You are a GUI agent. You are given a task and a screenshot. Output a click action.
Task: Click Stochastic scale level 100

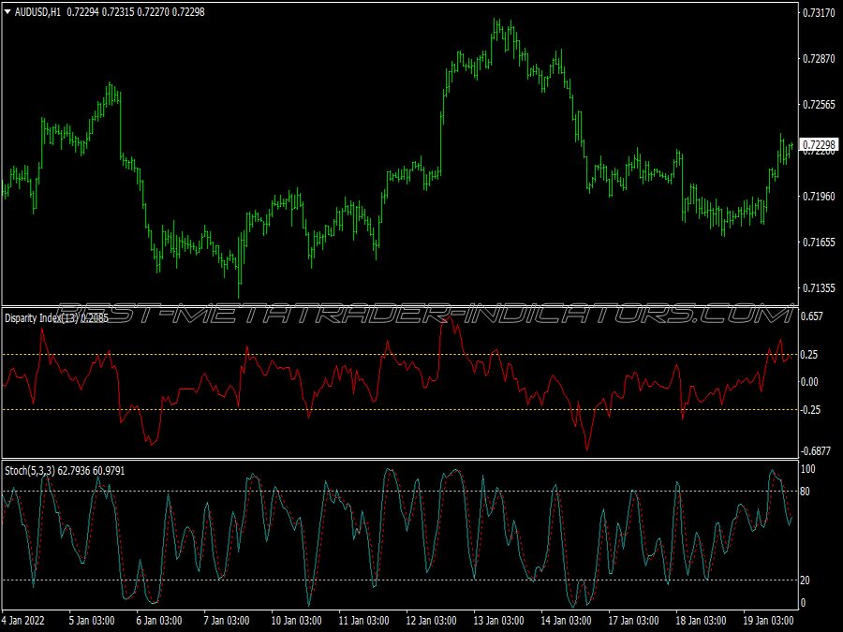coord(808,469)
